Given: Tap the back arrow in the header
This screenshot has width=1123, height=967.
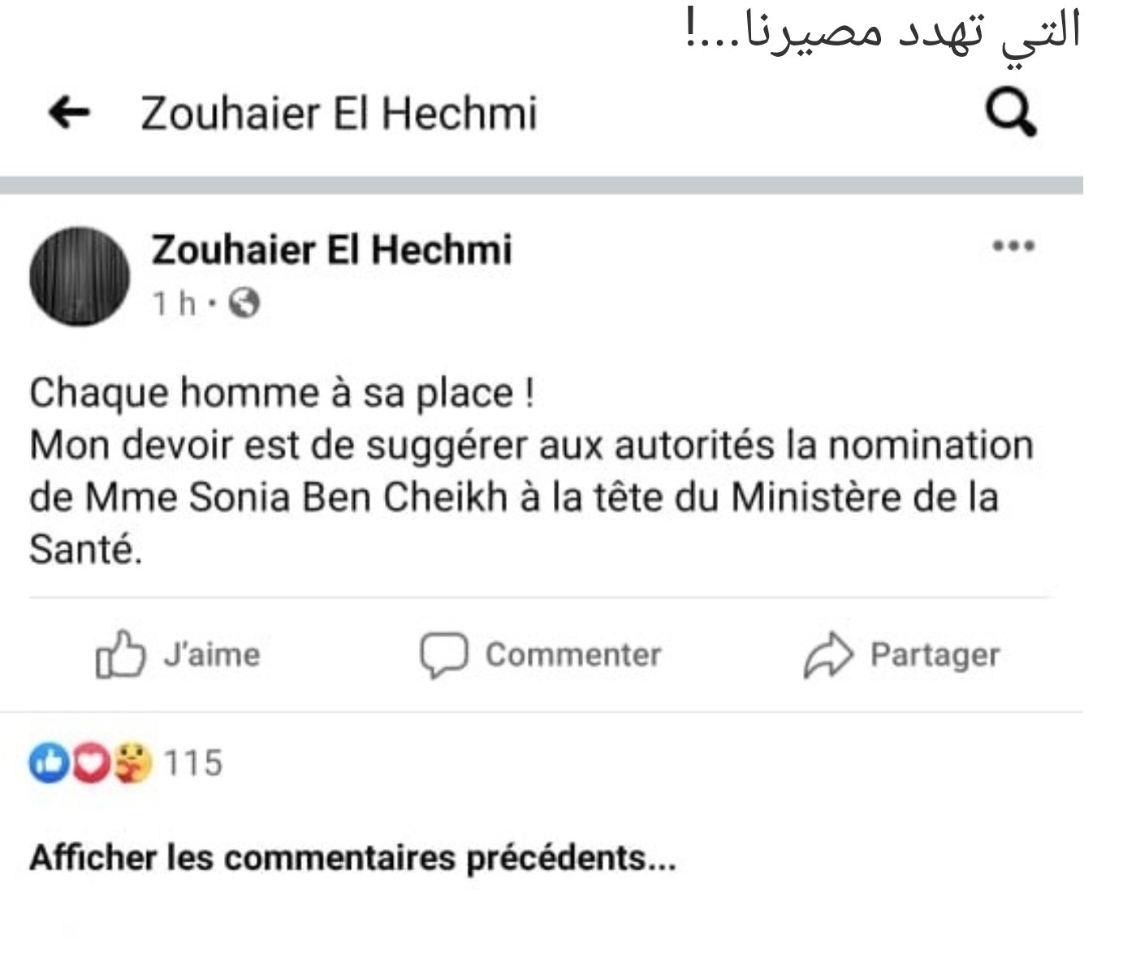Looking at the screenshot, I should (70, 113).
